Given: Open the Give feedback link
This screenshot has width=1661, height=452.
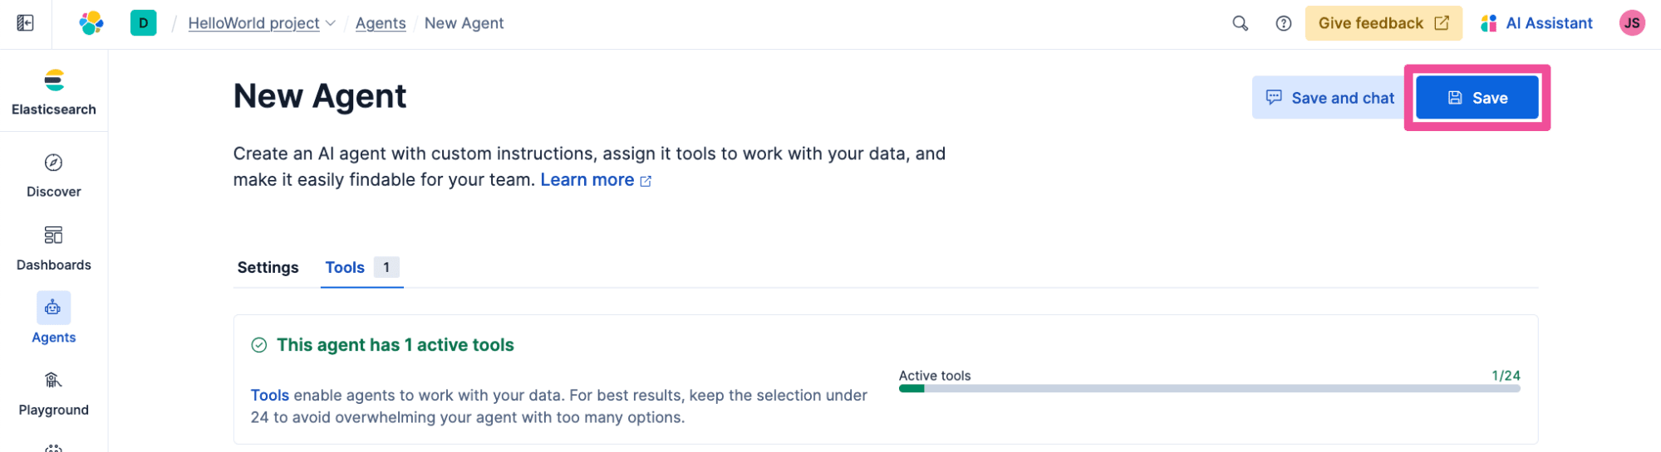Looking at the screenshot, I should 1383,23.
